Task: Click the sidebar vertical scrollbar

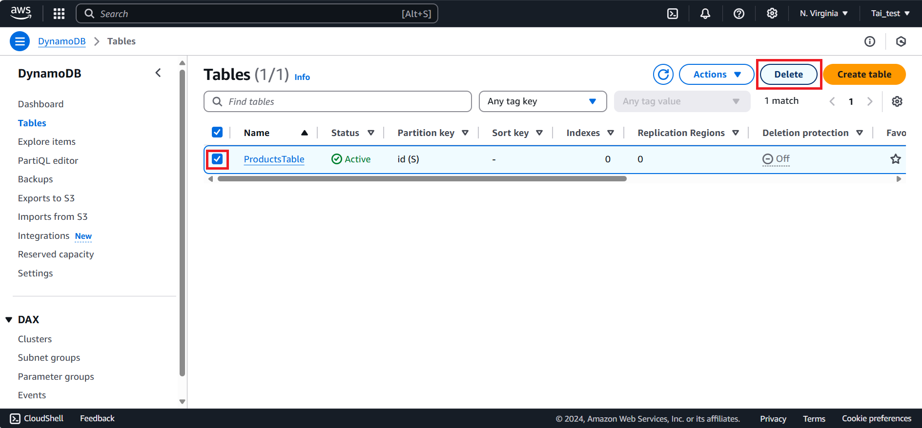Action: 182,223
